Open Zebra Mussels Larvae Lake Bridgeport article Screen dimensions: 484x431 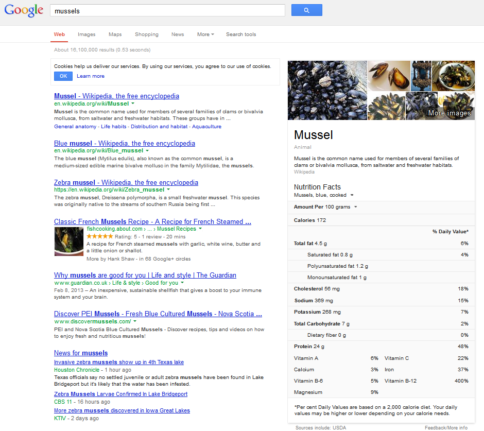[x=120, y=394]
